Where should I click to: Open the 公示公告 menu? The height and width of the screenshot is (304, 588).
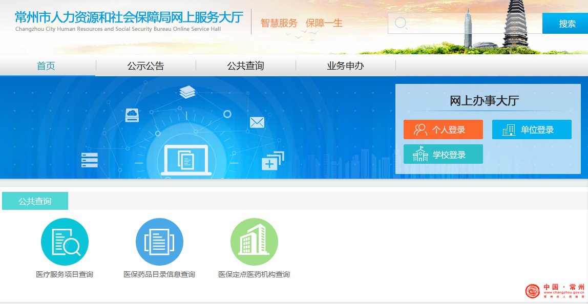[146, 66]
